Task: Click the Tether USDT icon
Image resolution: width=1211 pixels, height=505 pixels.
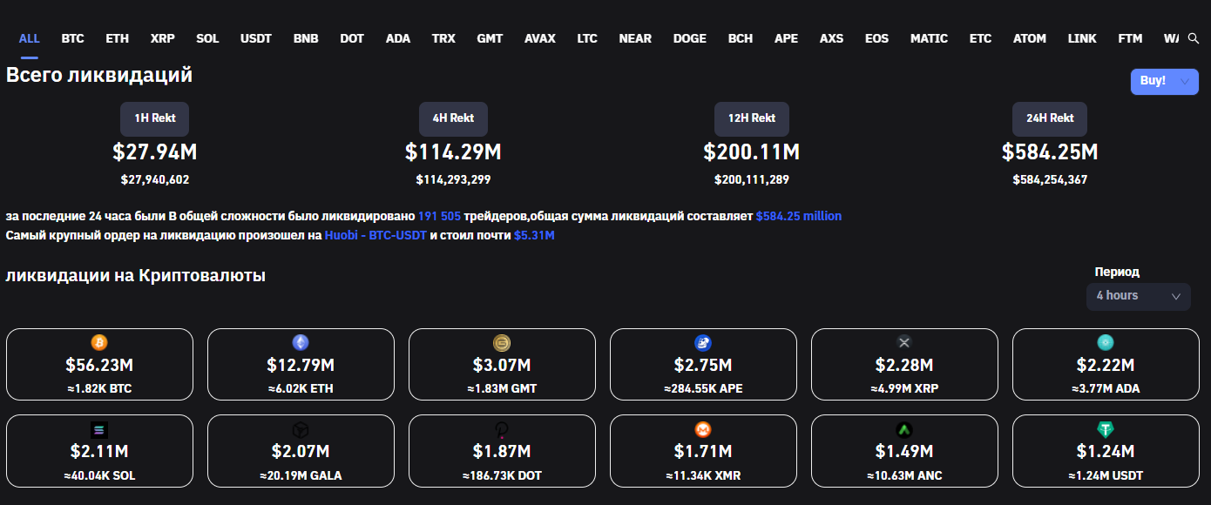Action: point(1106,429)
